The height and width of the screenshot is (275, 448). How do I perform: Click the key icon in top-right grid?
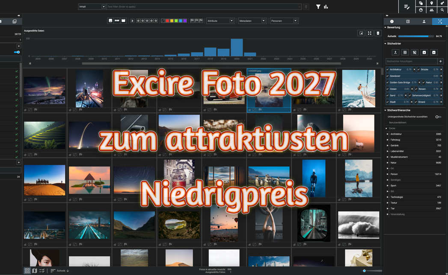pyautogui.click(x=442, y=3)
